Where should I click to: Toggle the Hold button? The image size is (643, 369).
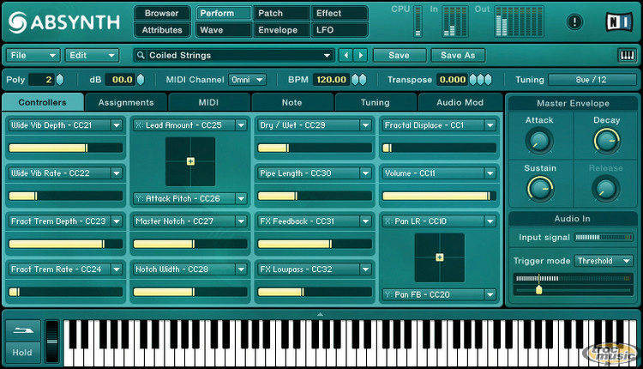(23, 353)
